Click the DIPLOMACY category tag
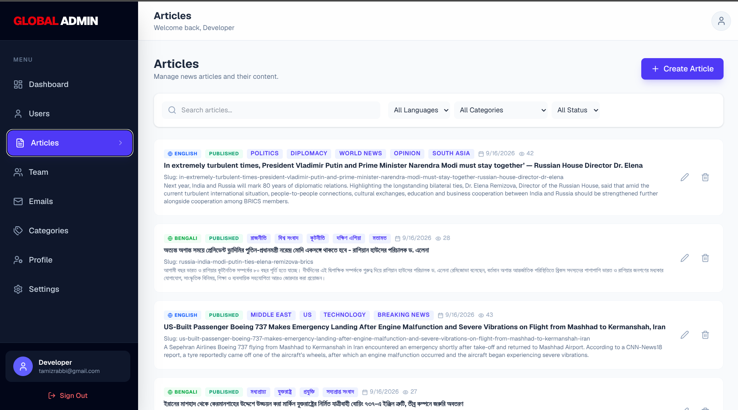Screen dimensions: 738x410 (x=309, y=153)
